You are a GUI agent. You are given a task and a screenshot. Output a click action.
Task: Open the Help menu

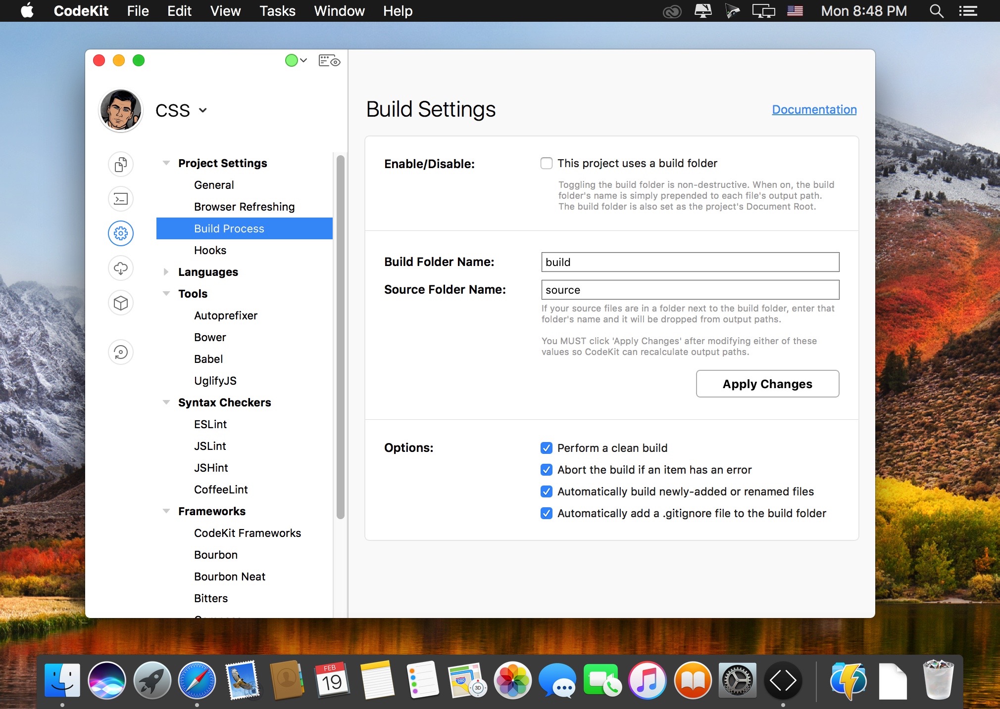point(398,11)
